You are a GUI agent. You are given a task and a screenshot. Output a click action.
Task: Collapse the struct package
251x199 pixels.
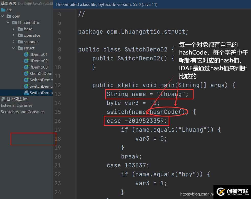(14, 48)
